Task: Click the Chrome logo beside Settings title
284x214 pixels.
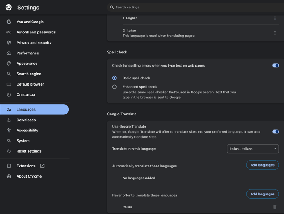Action: point(8,8)
